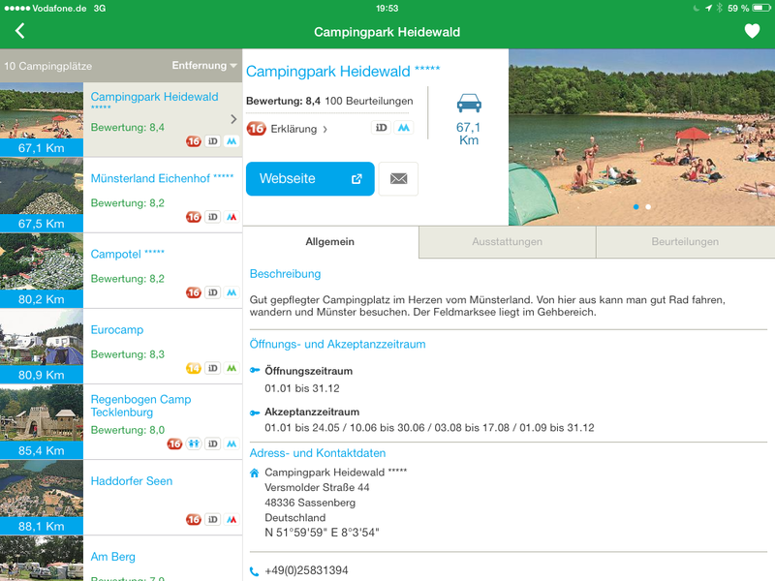Open the Entfernung sort dropdown
This screenshot has height=581, width=775.
click(204, 66)
